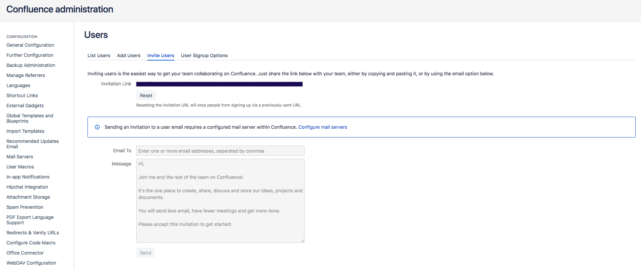This screenshot has height=270, width=641.
Task: Open Spam Prevention settings
Action: tap(25, 207)
